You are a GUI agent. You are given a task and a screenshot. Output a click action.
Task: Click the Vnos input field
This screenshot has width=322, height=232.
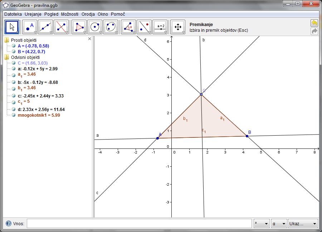coord(139,224)
